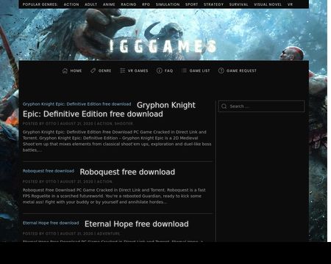
Task: Click ACTION category under Roboquest post
Action: 104,182
